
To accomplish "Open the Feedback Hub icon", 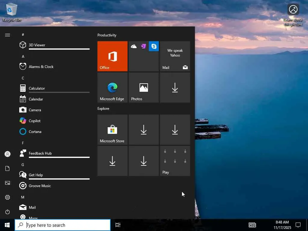I will tap(23, 153).
